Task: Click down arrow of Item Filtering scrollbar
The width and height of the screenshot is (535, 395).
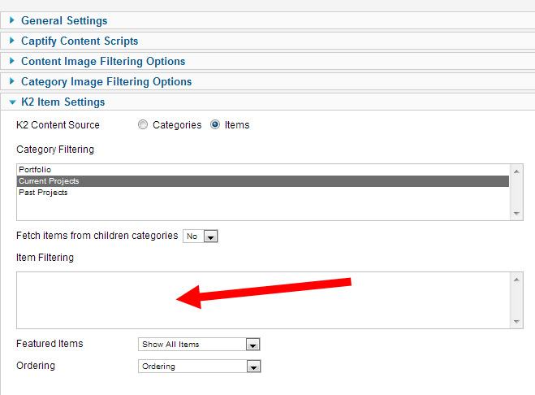Action: click(x=516, y=322)
